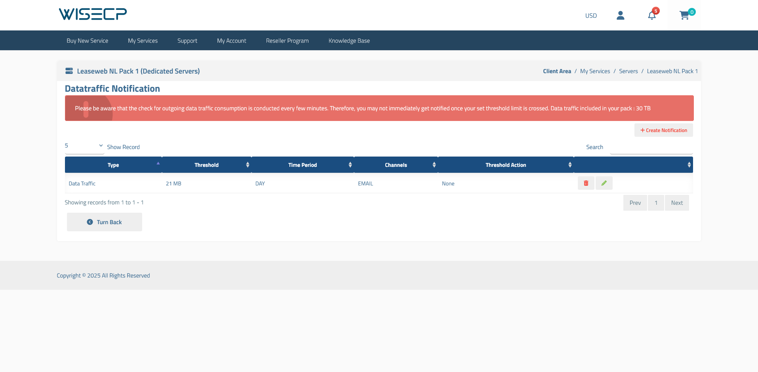
Task: Open the notifications bell icon
Action: (651, 15)
